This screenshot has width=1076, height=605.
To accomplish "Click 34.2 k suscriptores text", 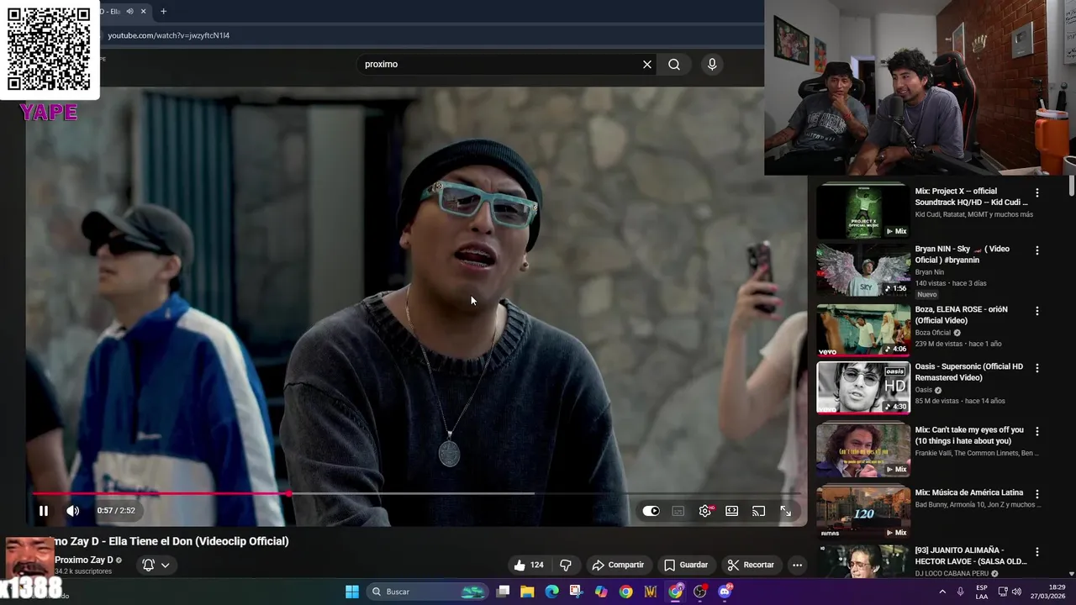I will [83, 571].
